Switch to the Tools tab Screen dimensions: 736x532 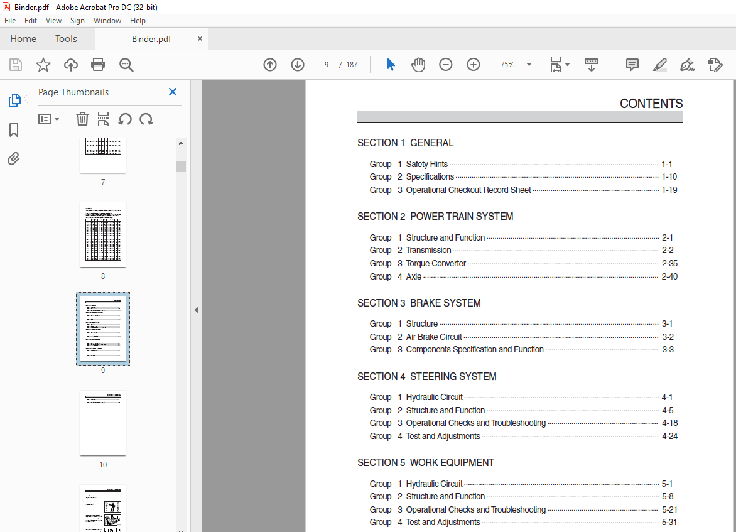[66, 39]
